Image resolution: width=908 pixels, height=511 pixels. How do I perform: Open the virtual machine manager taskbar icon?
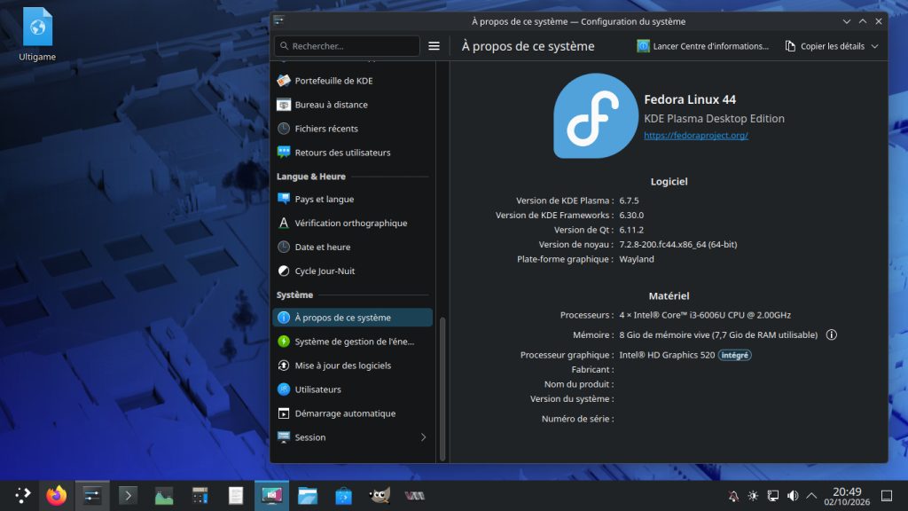pos(415,495)
